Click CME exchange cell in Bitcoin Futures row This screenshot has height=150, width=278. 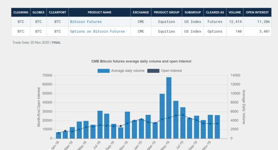click(x=141, y=22)
